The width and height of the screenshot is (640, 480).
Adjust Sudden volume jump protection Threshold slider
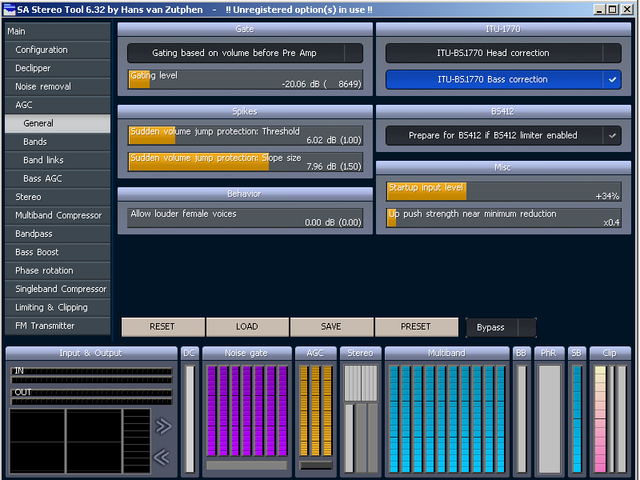pyautogui.click(x=245, y=135)
